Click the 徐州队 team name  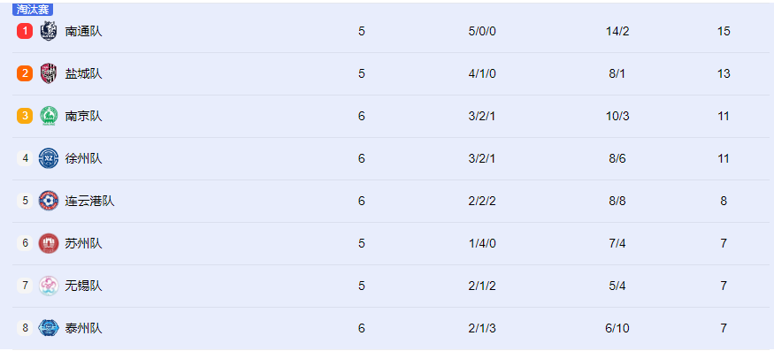click(83, 158)
